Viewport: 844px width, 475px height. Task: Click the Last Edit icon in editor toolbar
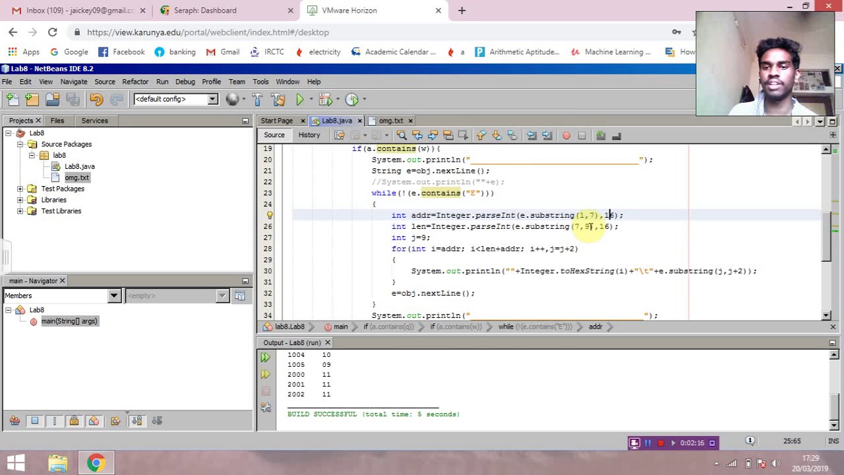[x=340, y=135]
